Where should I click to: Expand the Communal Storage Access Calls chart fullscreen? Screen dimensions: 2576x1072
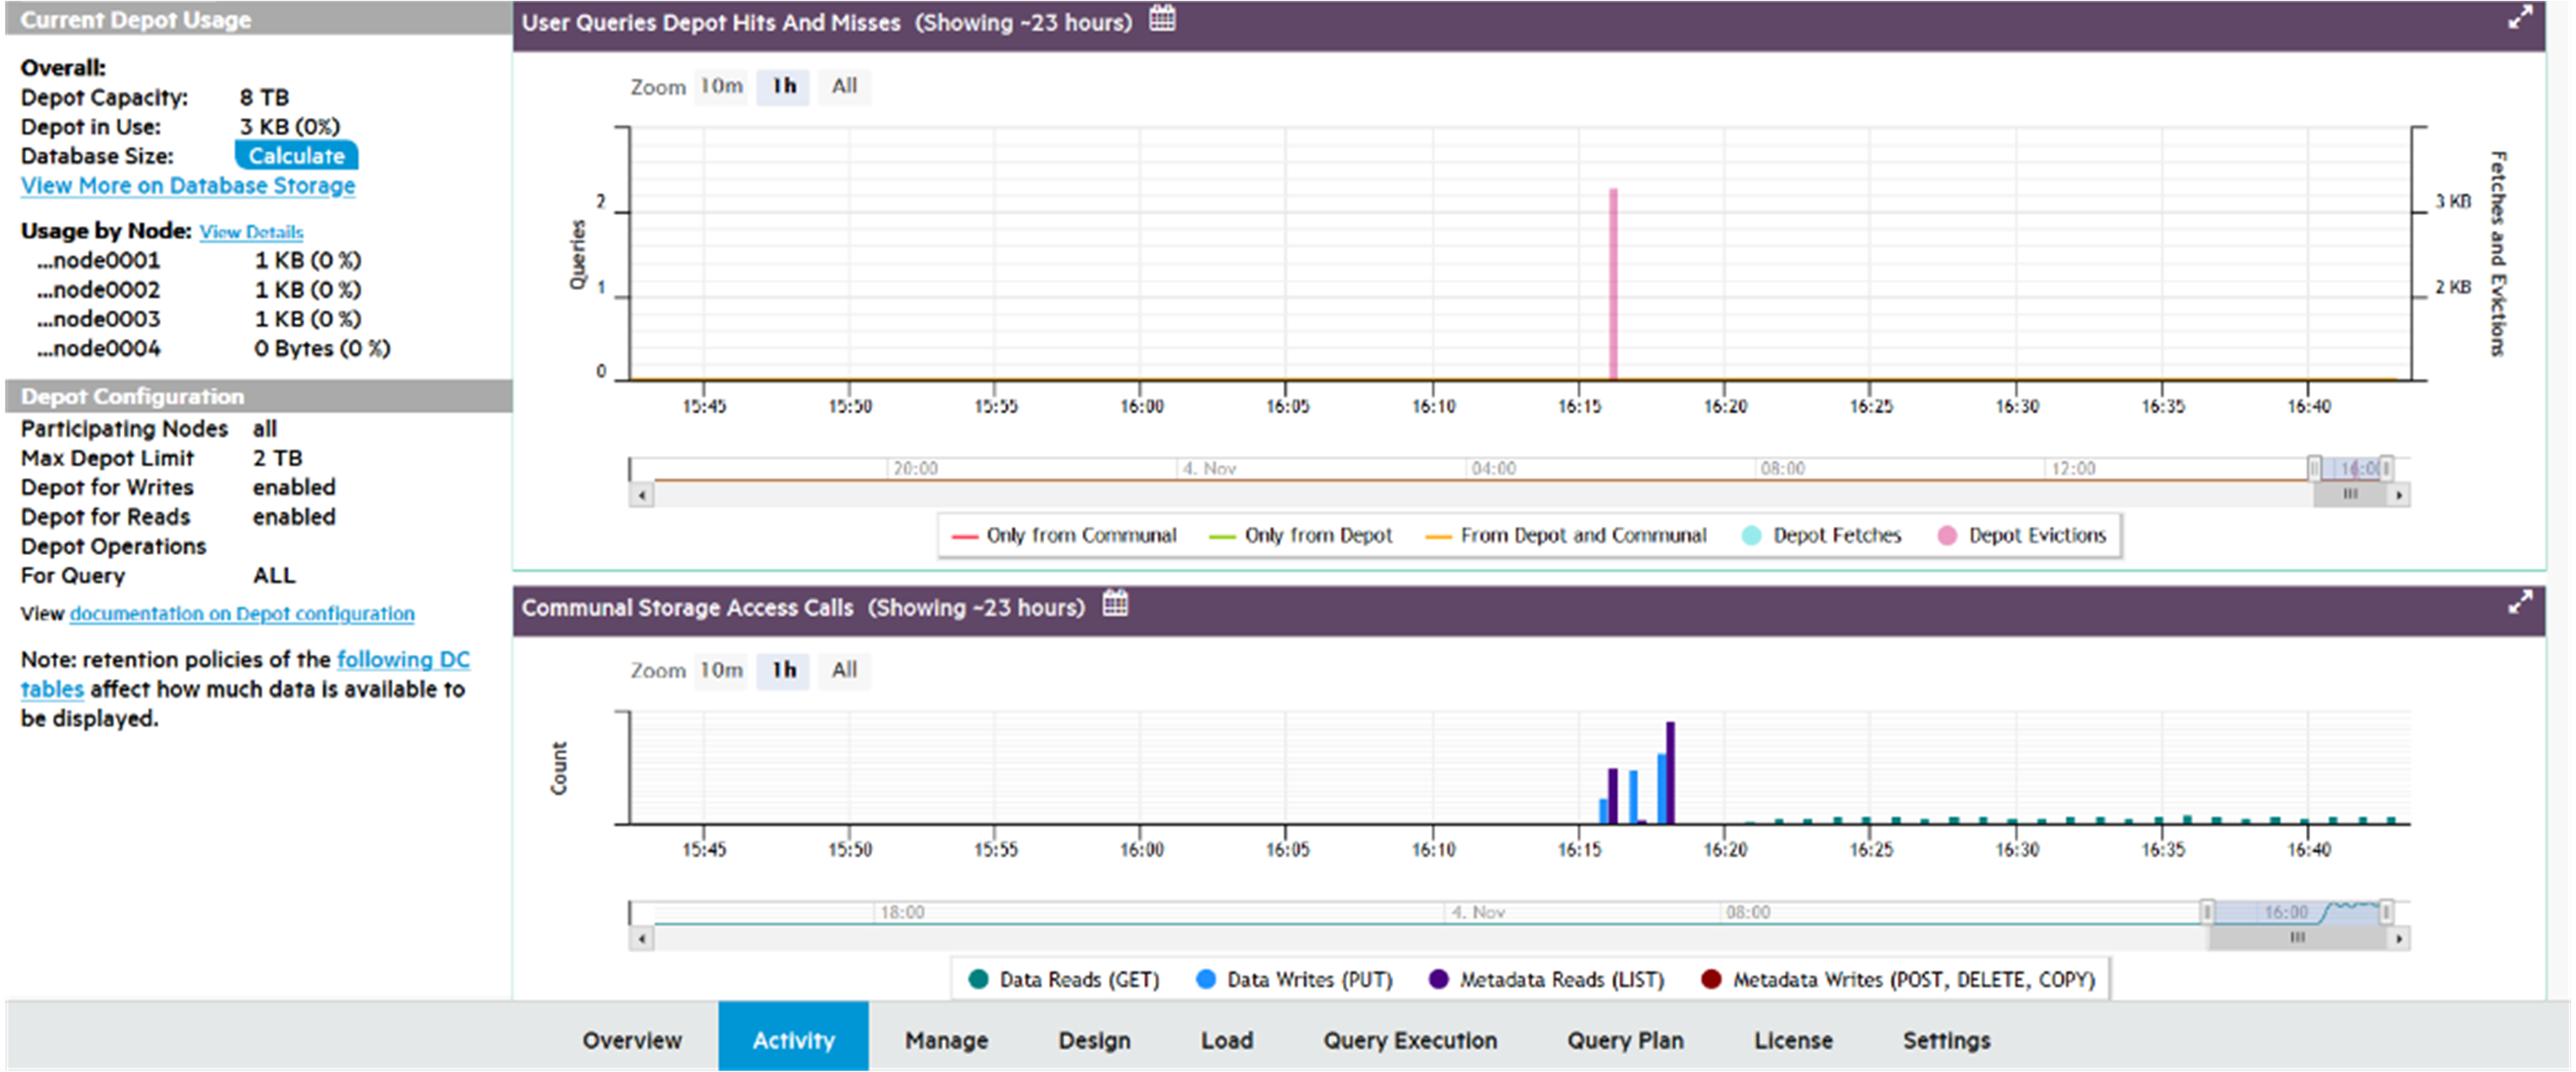pyautogui.click(x=2521, y=604)
